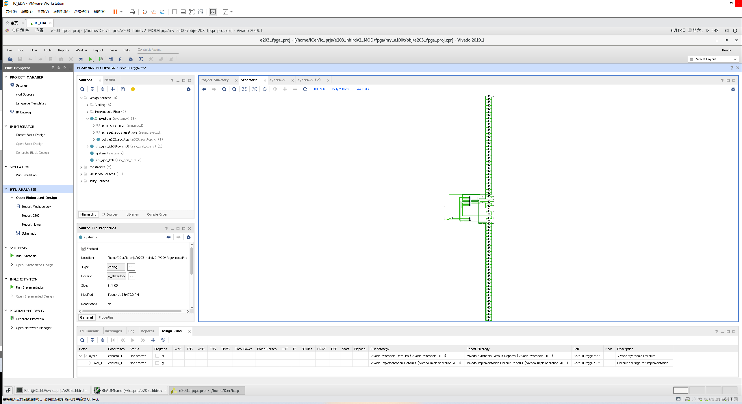The height and width of the screenshot is (404, 742).
Task: Click the Sigma report toolbar icon
Action: coord(141,59)
